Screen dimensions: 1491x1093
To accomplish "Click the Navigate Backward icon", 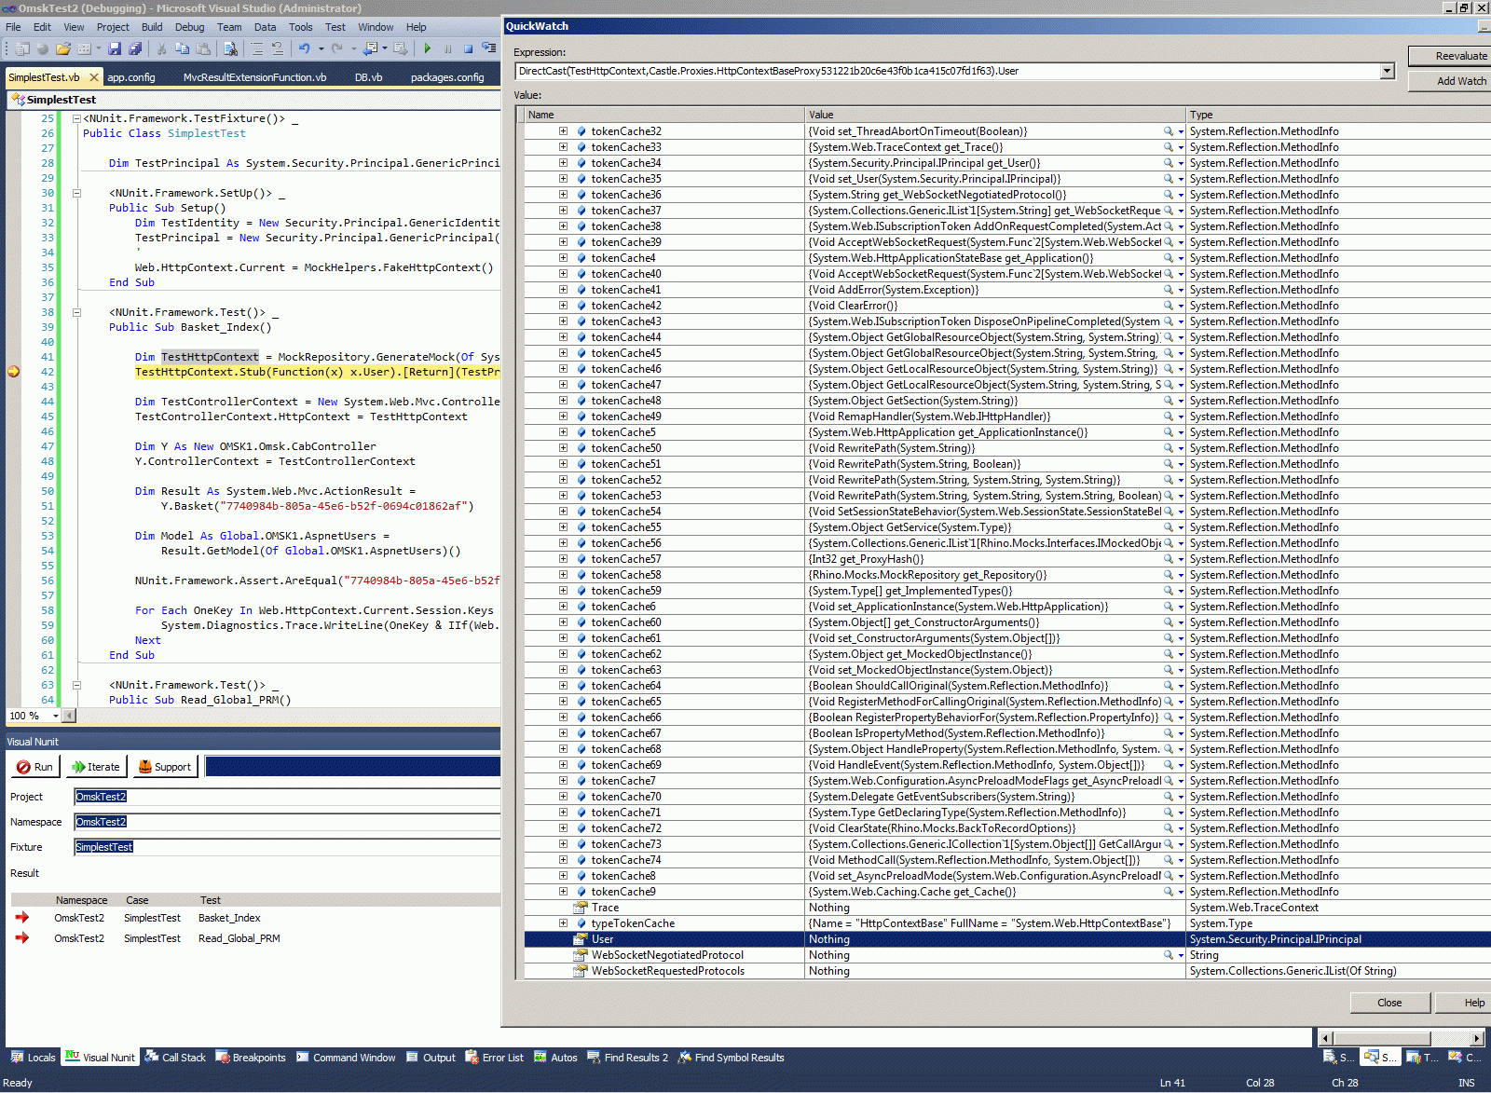I will (371, 48).
